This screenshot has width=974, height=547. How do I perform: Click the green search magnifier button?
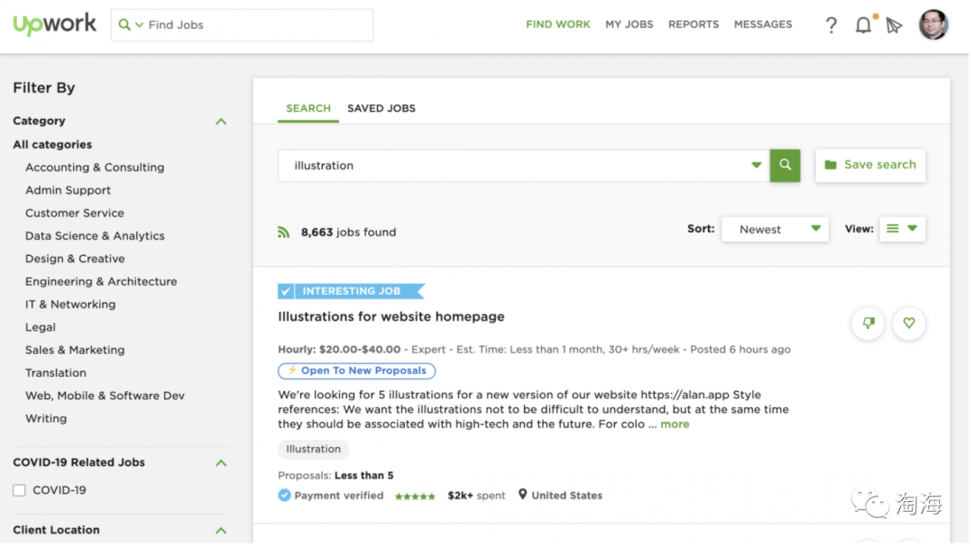785,165
